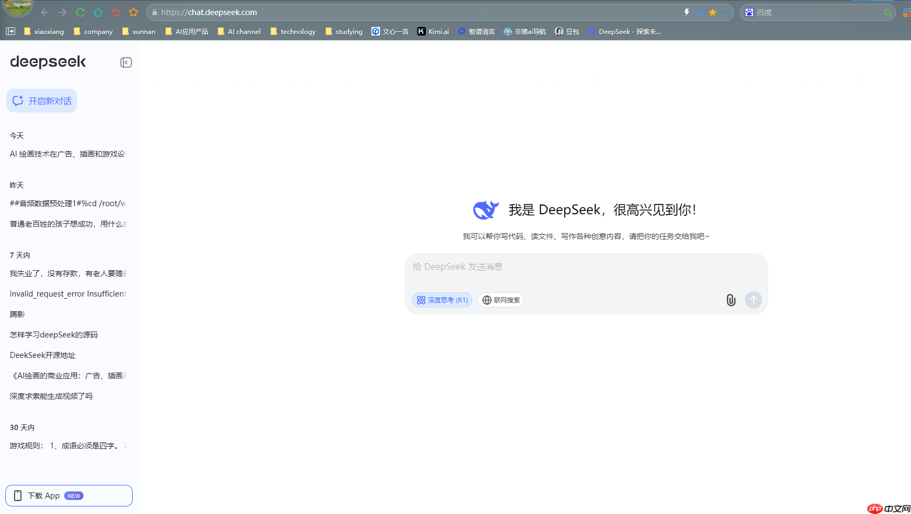Start a new chat with 开启新对话
The image size is (911, 514).
click(42, 101)
